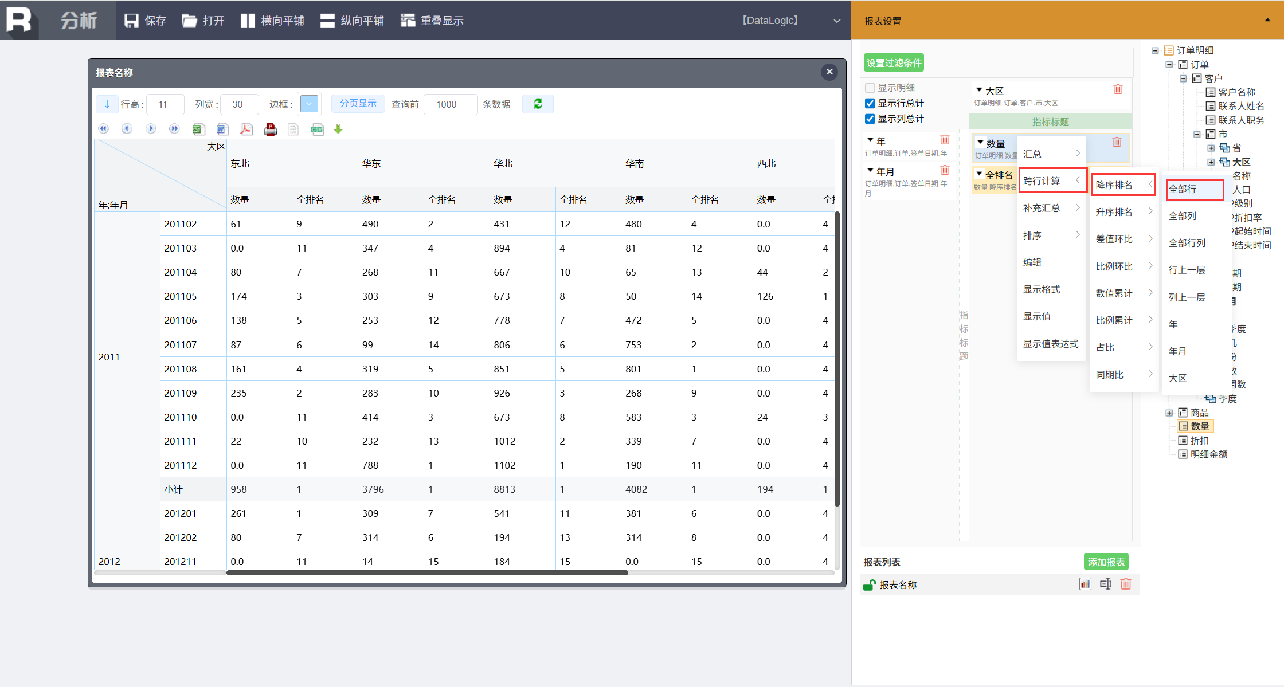
Task: Enable the 显示明细 checkbox
Action: click(x=870, y=88)
